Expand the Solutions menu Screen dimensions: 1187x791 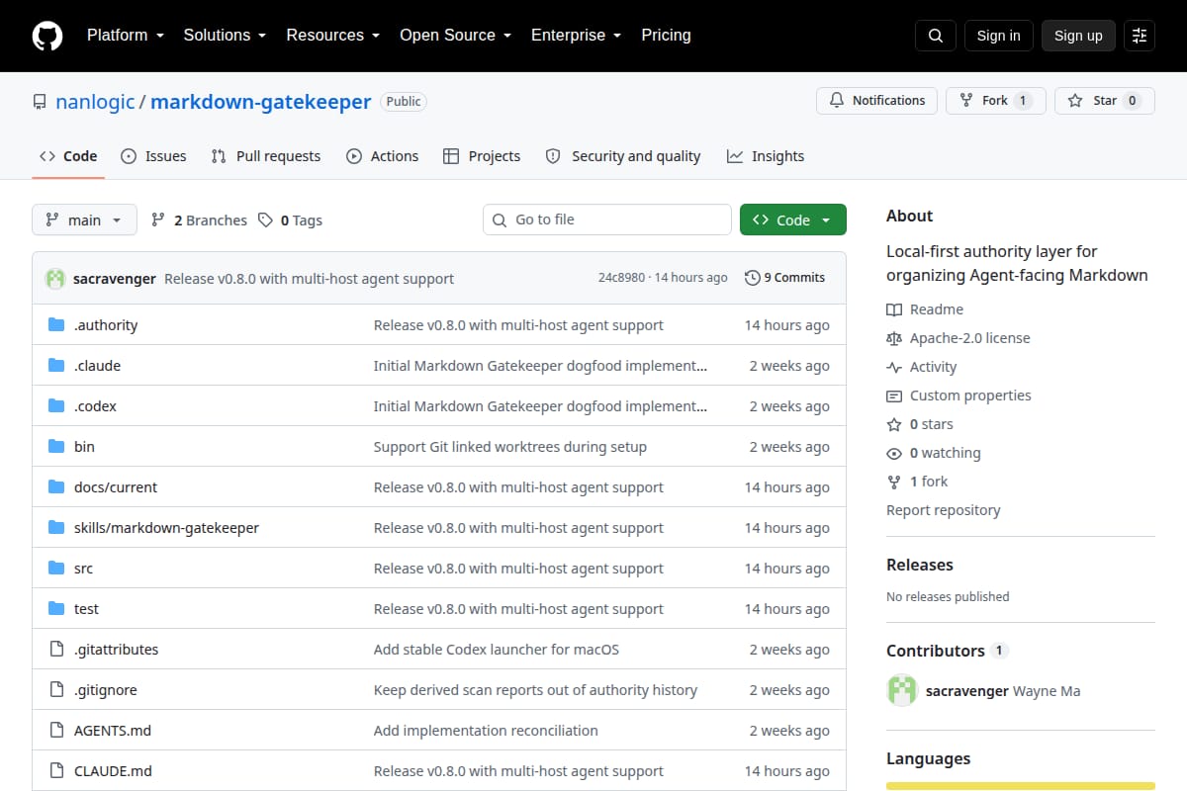tap(225, 36)
